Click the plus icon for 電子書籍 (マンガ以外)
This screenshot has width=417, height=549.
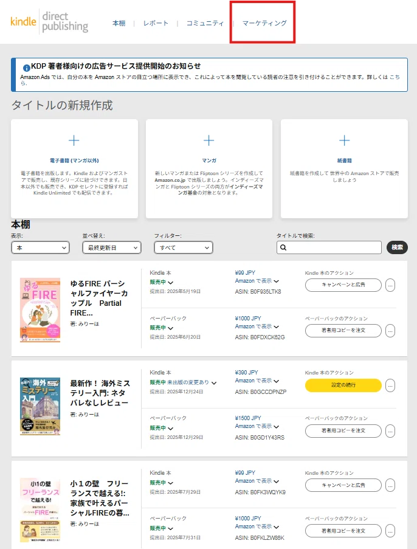(x=74, y=140)
